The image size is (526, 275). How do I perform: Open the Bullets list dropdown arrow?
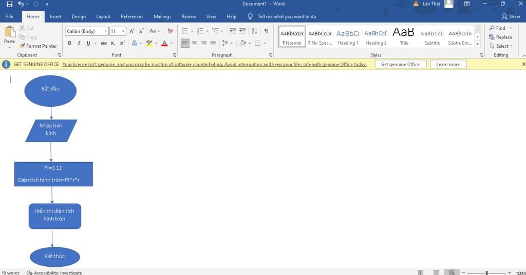(x=192, y=31)
